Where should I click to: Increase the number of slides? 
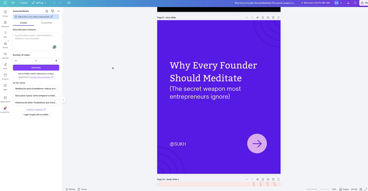tap(56, 61)
